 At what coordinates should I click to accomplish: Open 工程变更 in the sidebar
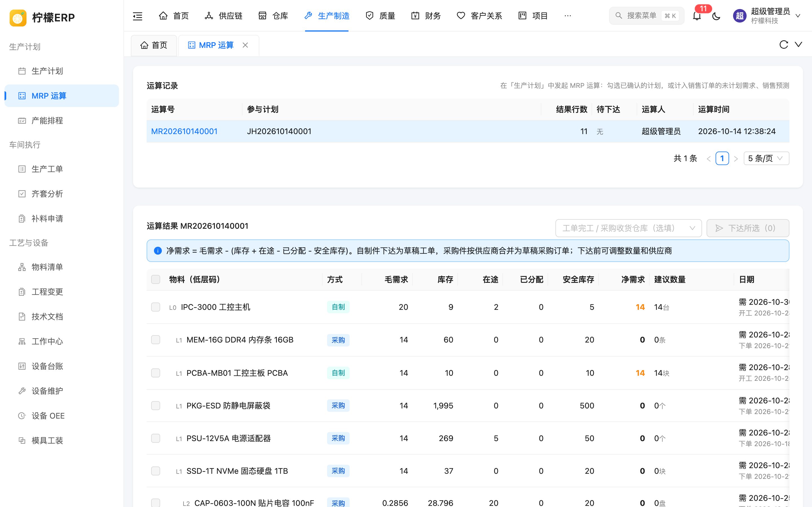tap(62, 292)
